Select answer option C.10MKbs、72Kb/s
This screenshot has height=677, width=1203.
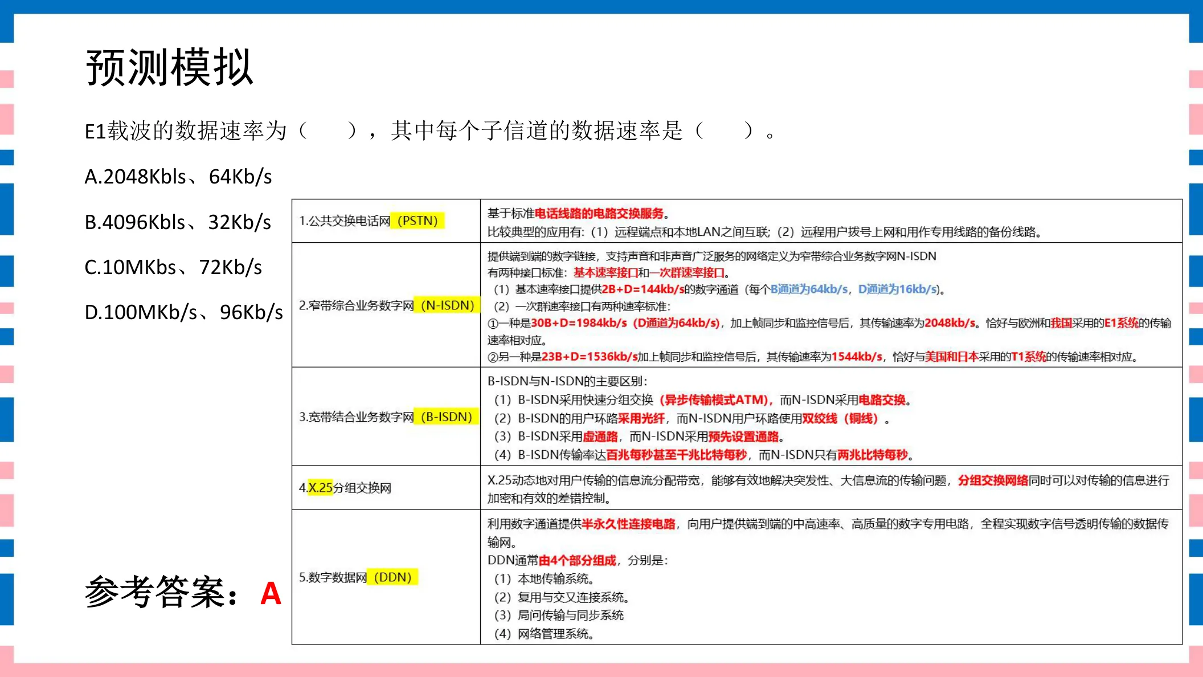click(x=173, y=267)
